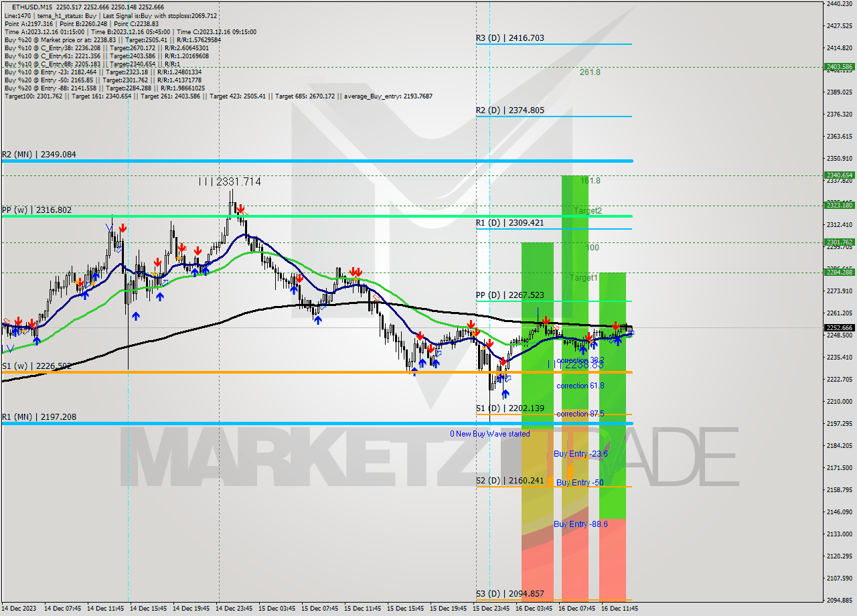Select the tema_h1_status Buy signal line
The width and height of the screenshot is (857, 616).
point(110,15)
